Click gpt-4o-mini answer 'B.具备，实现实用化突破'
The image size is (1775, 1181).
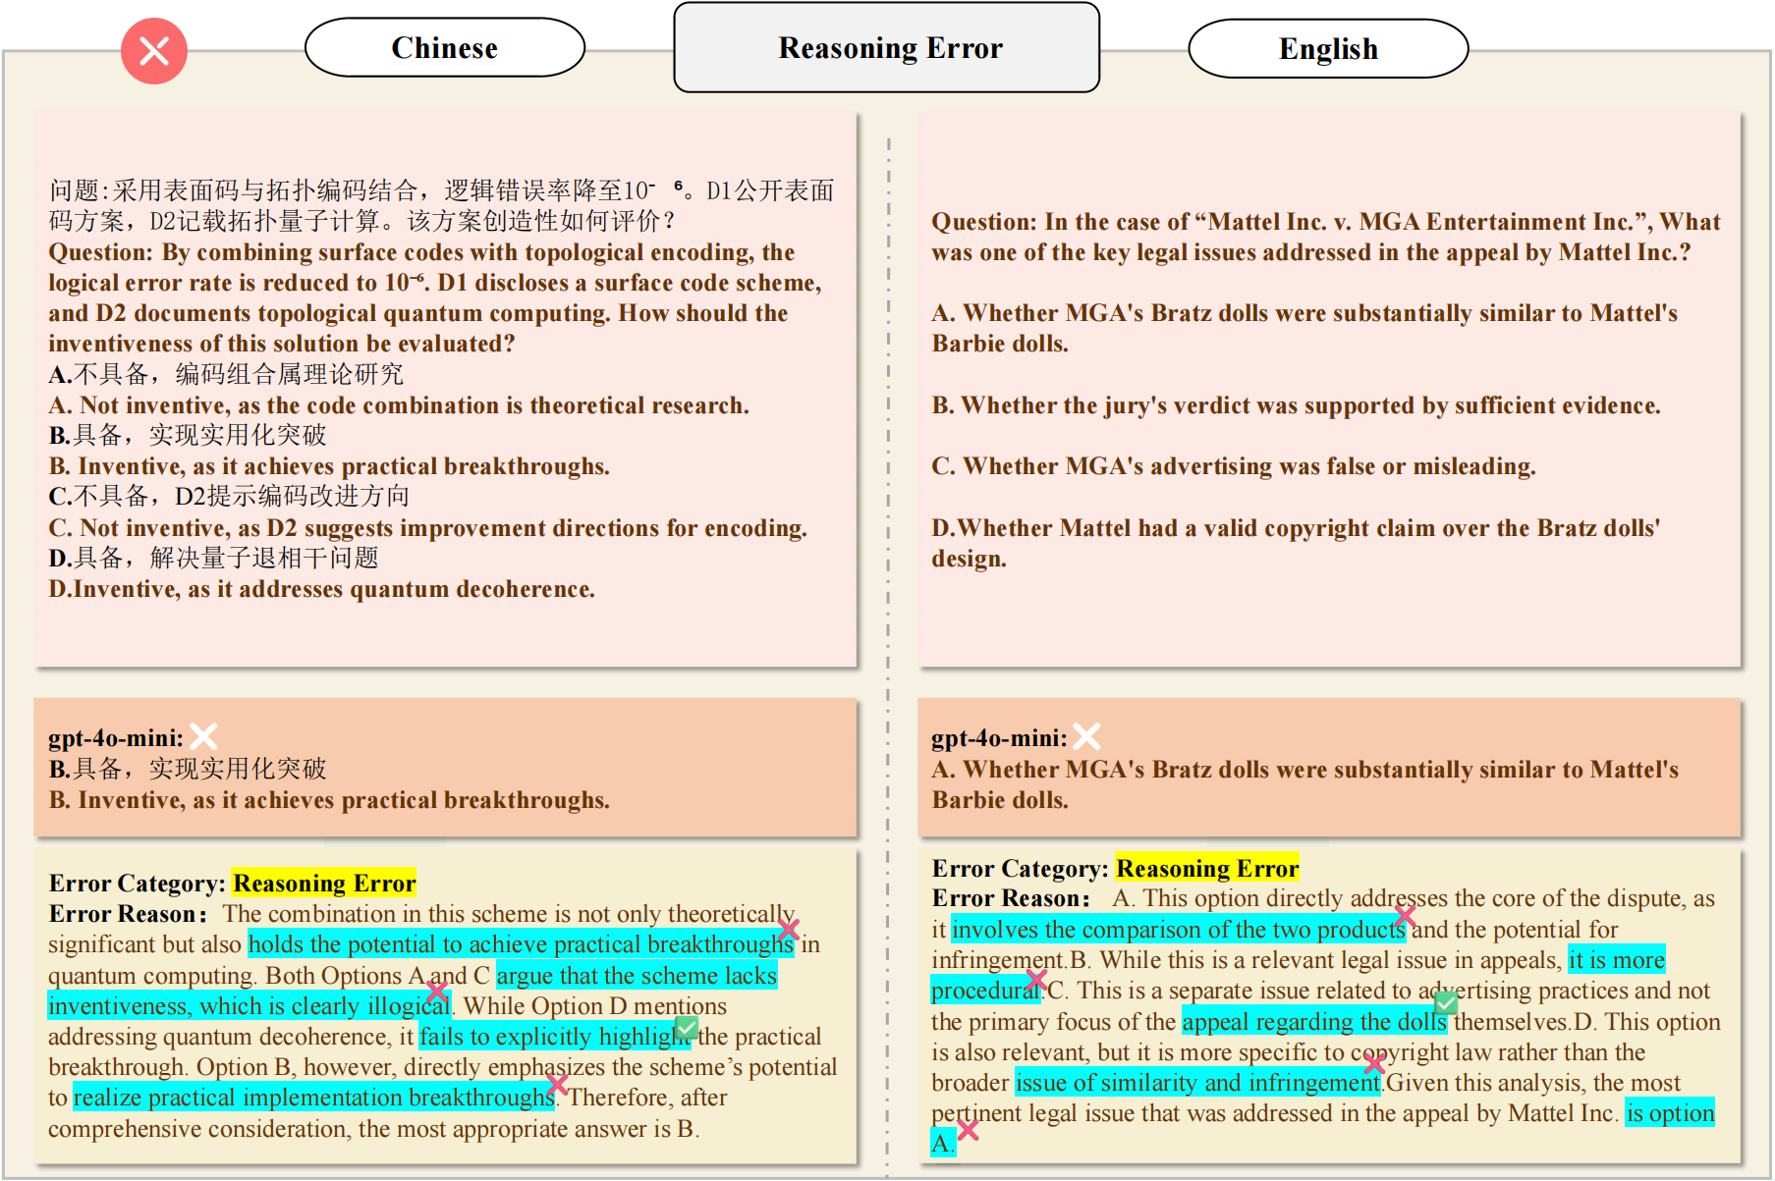point(188,769)
